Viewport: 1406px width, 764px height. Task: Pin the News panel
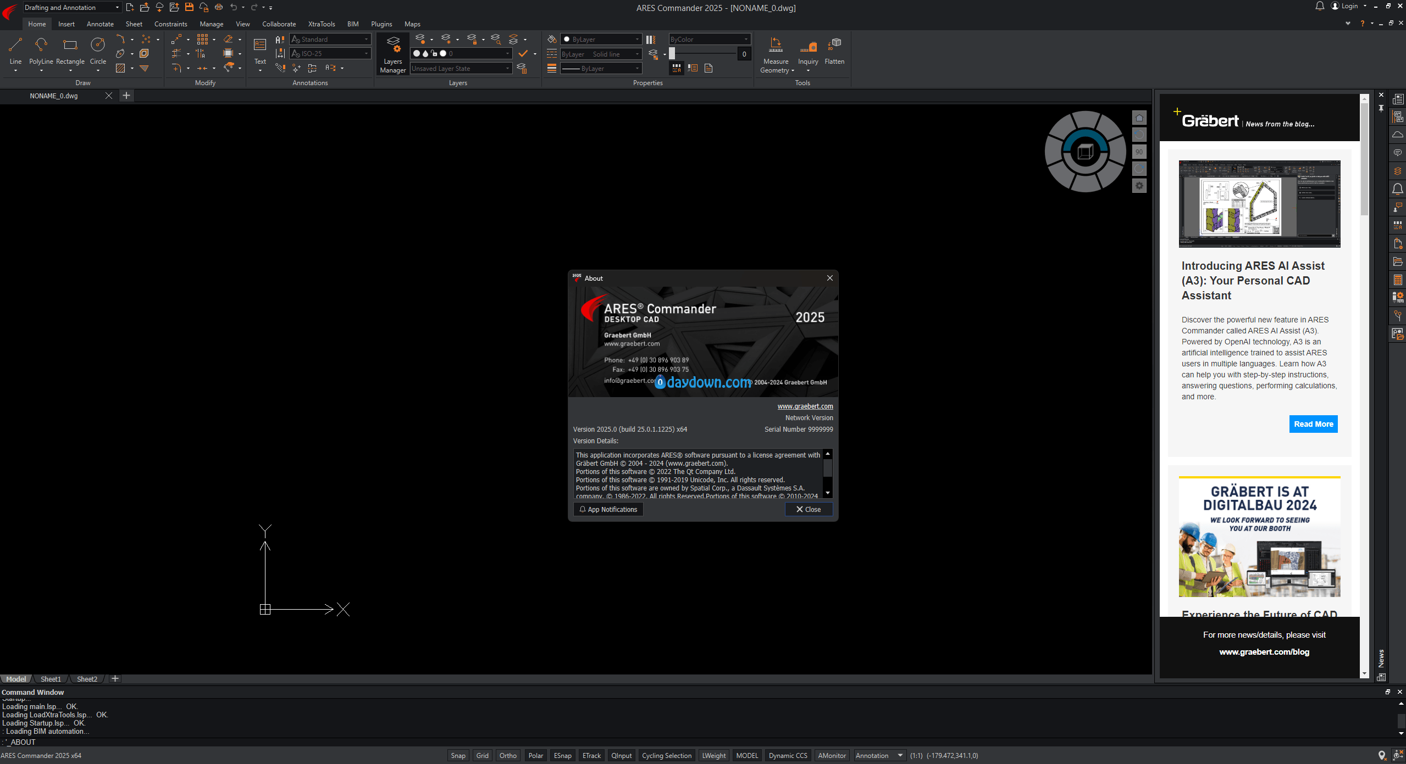[x=1381, y=108]
